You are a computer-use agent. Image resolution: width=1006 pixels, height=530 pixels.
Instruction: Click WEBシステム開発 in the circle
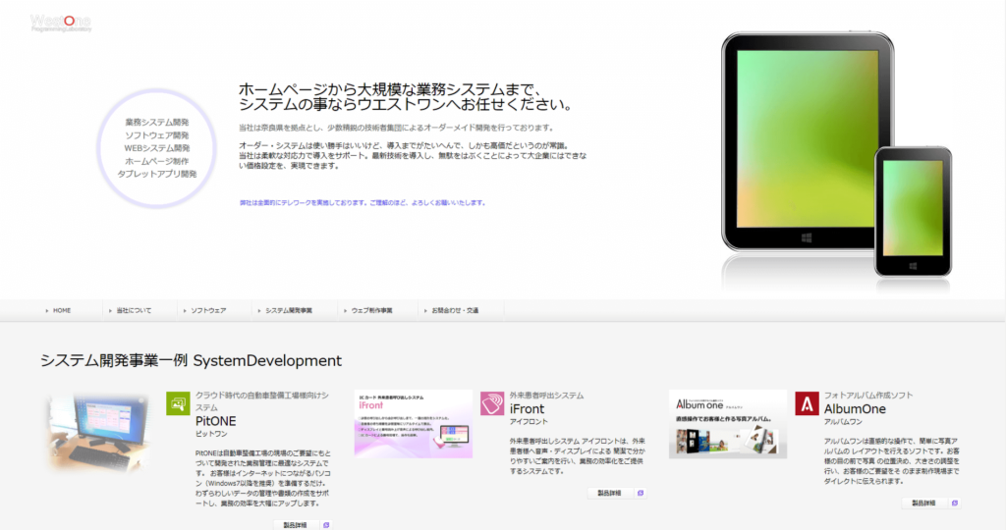coord(156,148)
